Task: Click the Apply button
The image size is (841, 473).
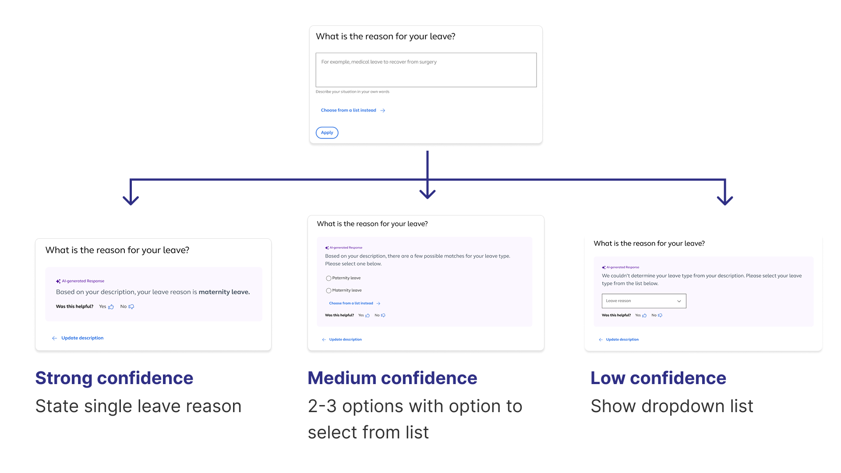Action: (x=327, y=133)
